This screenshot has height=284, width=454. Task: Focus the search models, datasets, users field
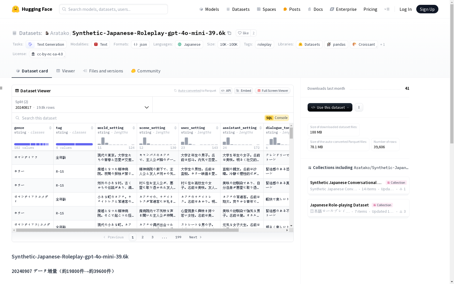pyautogui.click(x=113, y=9)
